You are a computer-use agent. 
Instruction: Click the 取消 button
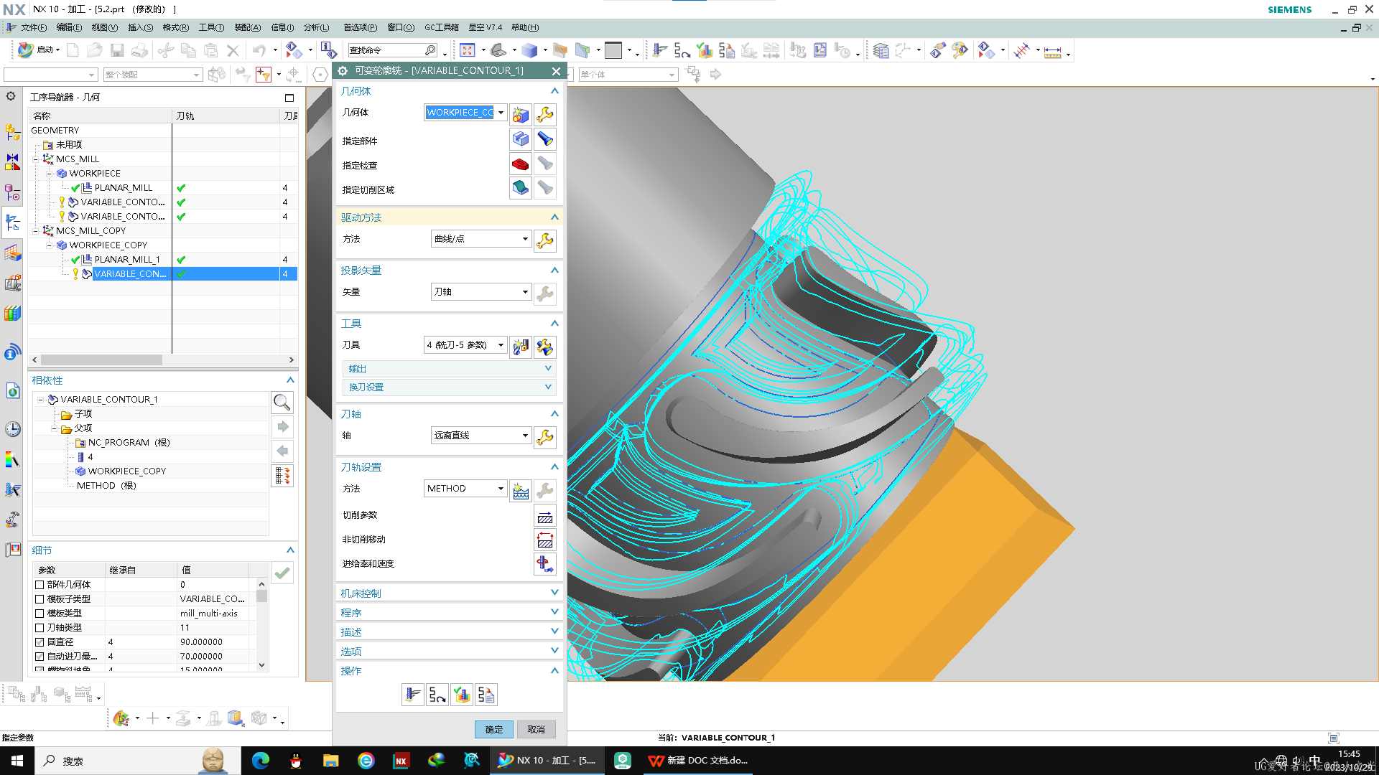[537, 730]
